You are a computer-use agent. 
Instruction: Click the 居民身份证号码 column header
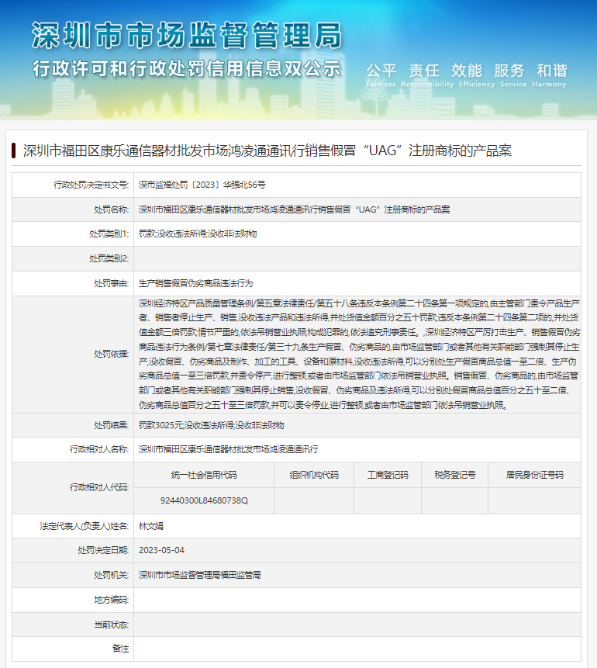coord(534,475)
